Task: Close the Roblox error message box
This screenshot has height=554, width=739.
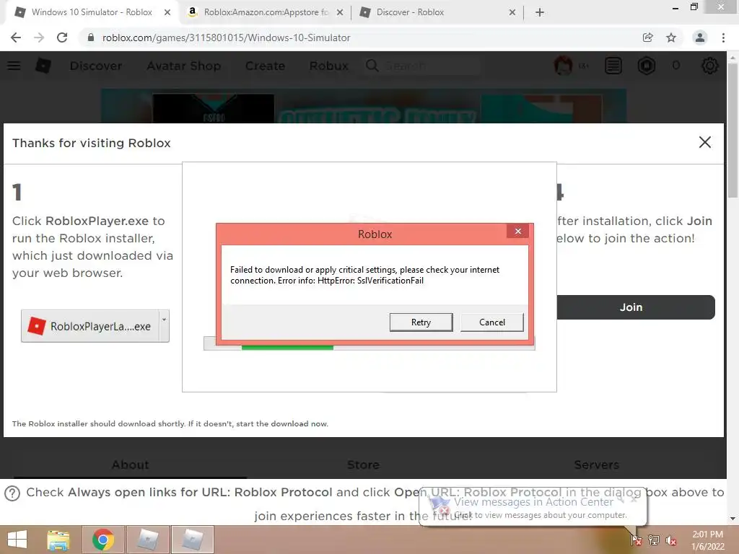Action: 518,231
